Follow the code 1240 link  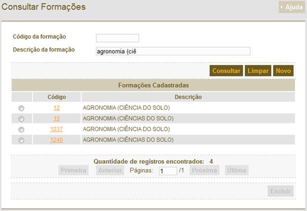57,140
